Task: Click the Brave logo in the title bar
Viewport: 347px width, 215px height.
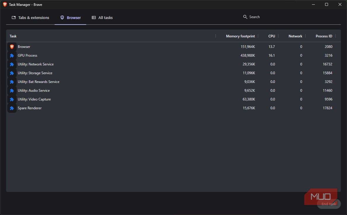Action: tap(5, 4)
